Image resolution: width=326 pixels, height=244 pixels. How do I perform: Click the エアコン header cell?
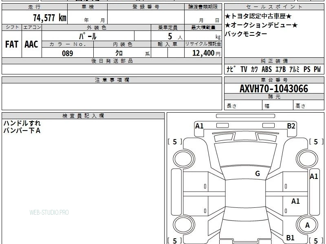(32, 27)
